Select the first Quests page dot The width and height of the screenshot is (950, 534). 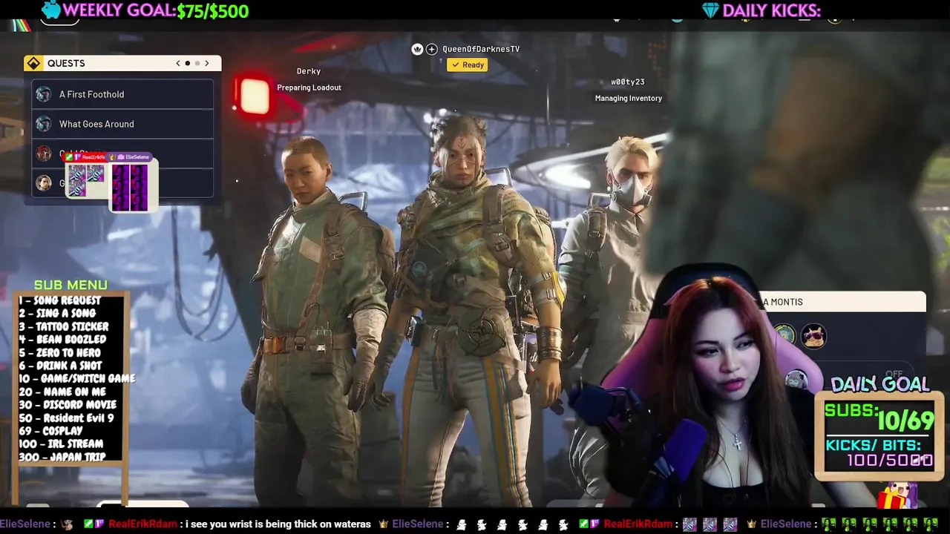188,63
